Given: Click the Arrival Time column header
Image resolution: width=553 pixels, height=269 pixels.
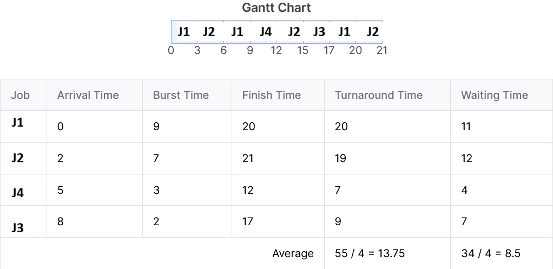Looking at the screenshot, I should point(88,95).
